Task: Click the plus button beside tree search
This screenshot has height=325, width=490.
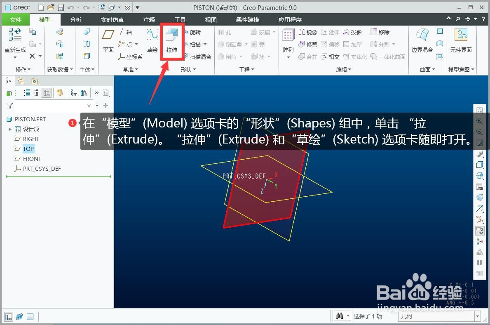Action: (x=106, y=106)
